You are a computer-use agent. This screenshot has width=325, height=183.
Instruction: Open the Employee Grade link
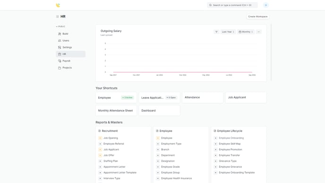click(171, 167)
